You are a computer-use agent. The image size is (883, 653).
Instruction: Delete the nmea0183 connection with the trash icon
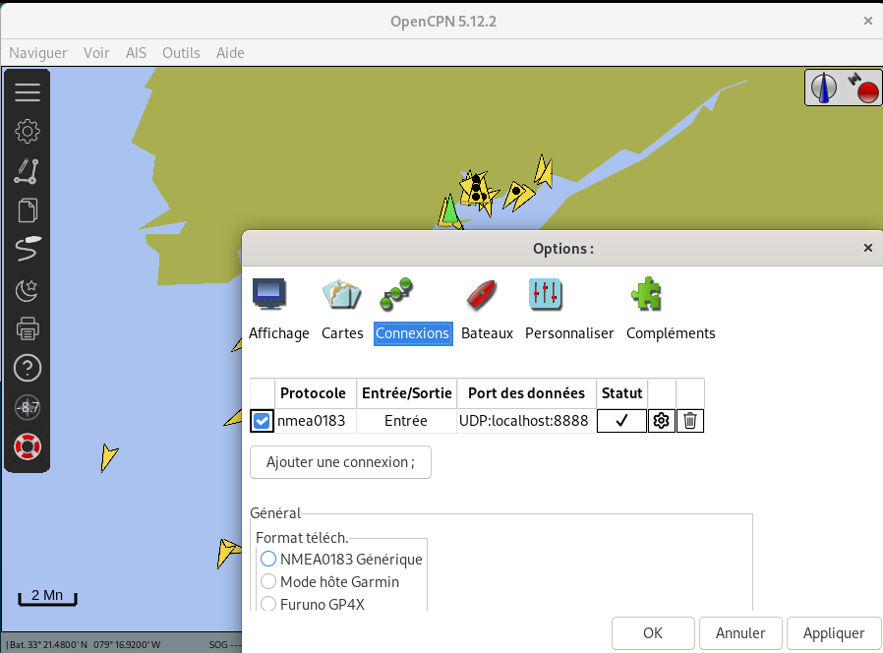689,421
